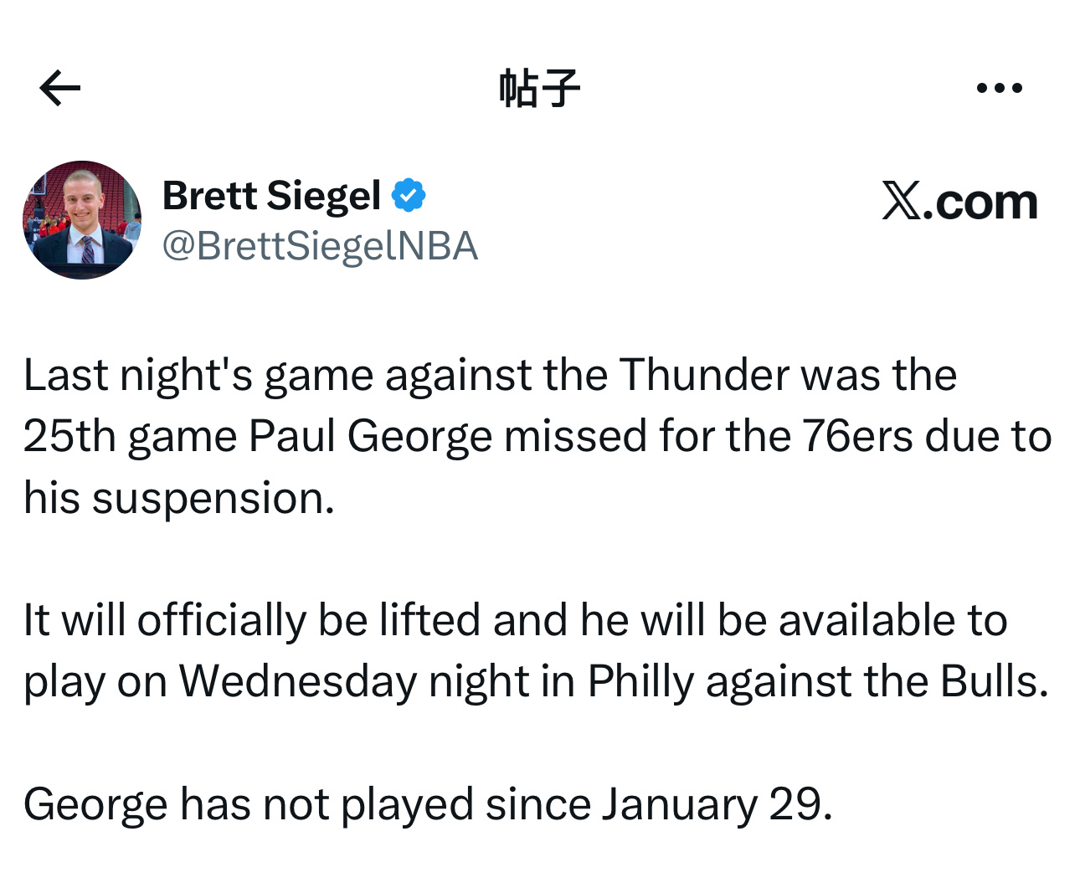1080x893 pixels.
Task: Select the back navigation chevron
Action: coord(57,86)
